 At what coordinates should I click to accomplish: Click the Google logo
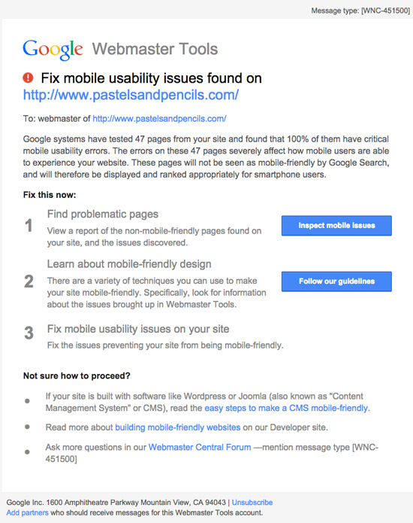pyautogui.click(x=53, y=50)
